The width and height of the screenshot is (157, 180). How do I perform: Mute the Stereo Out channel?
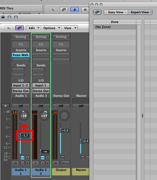(x=63, y=158)
